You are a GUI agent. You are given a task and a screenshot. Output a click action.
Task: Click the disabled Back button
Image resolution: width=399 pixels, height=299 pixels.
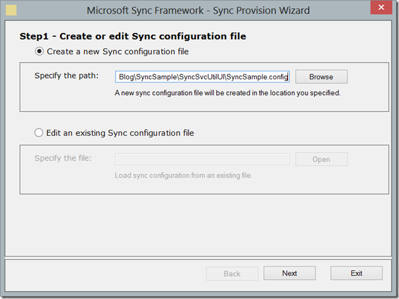coord(232,274)
